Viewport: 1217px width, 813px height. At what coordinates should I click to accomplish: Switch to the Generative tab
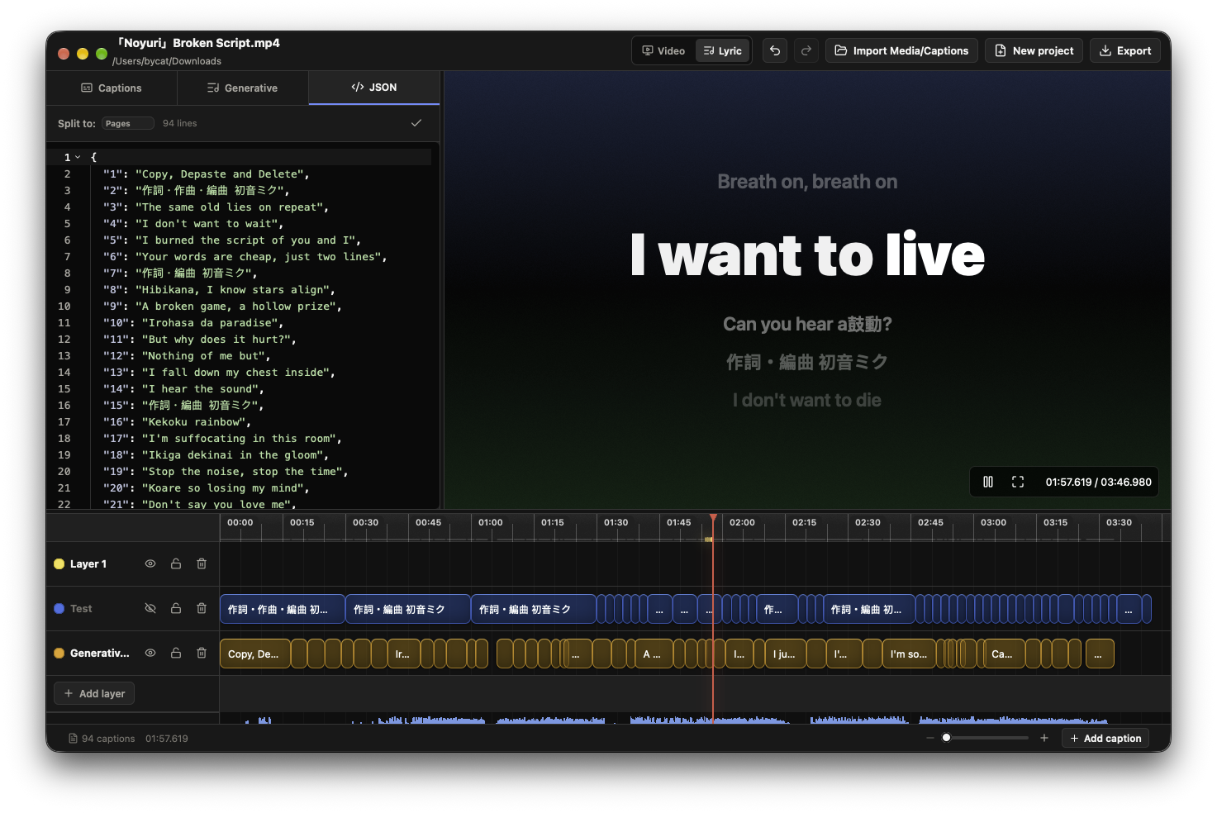(x=242, y=88)
